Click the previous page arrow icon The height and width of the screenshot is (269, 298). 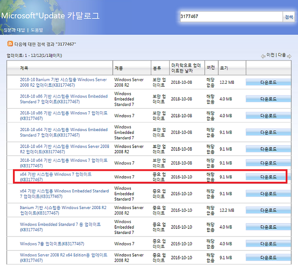click(x=263, y=56)
